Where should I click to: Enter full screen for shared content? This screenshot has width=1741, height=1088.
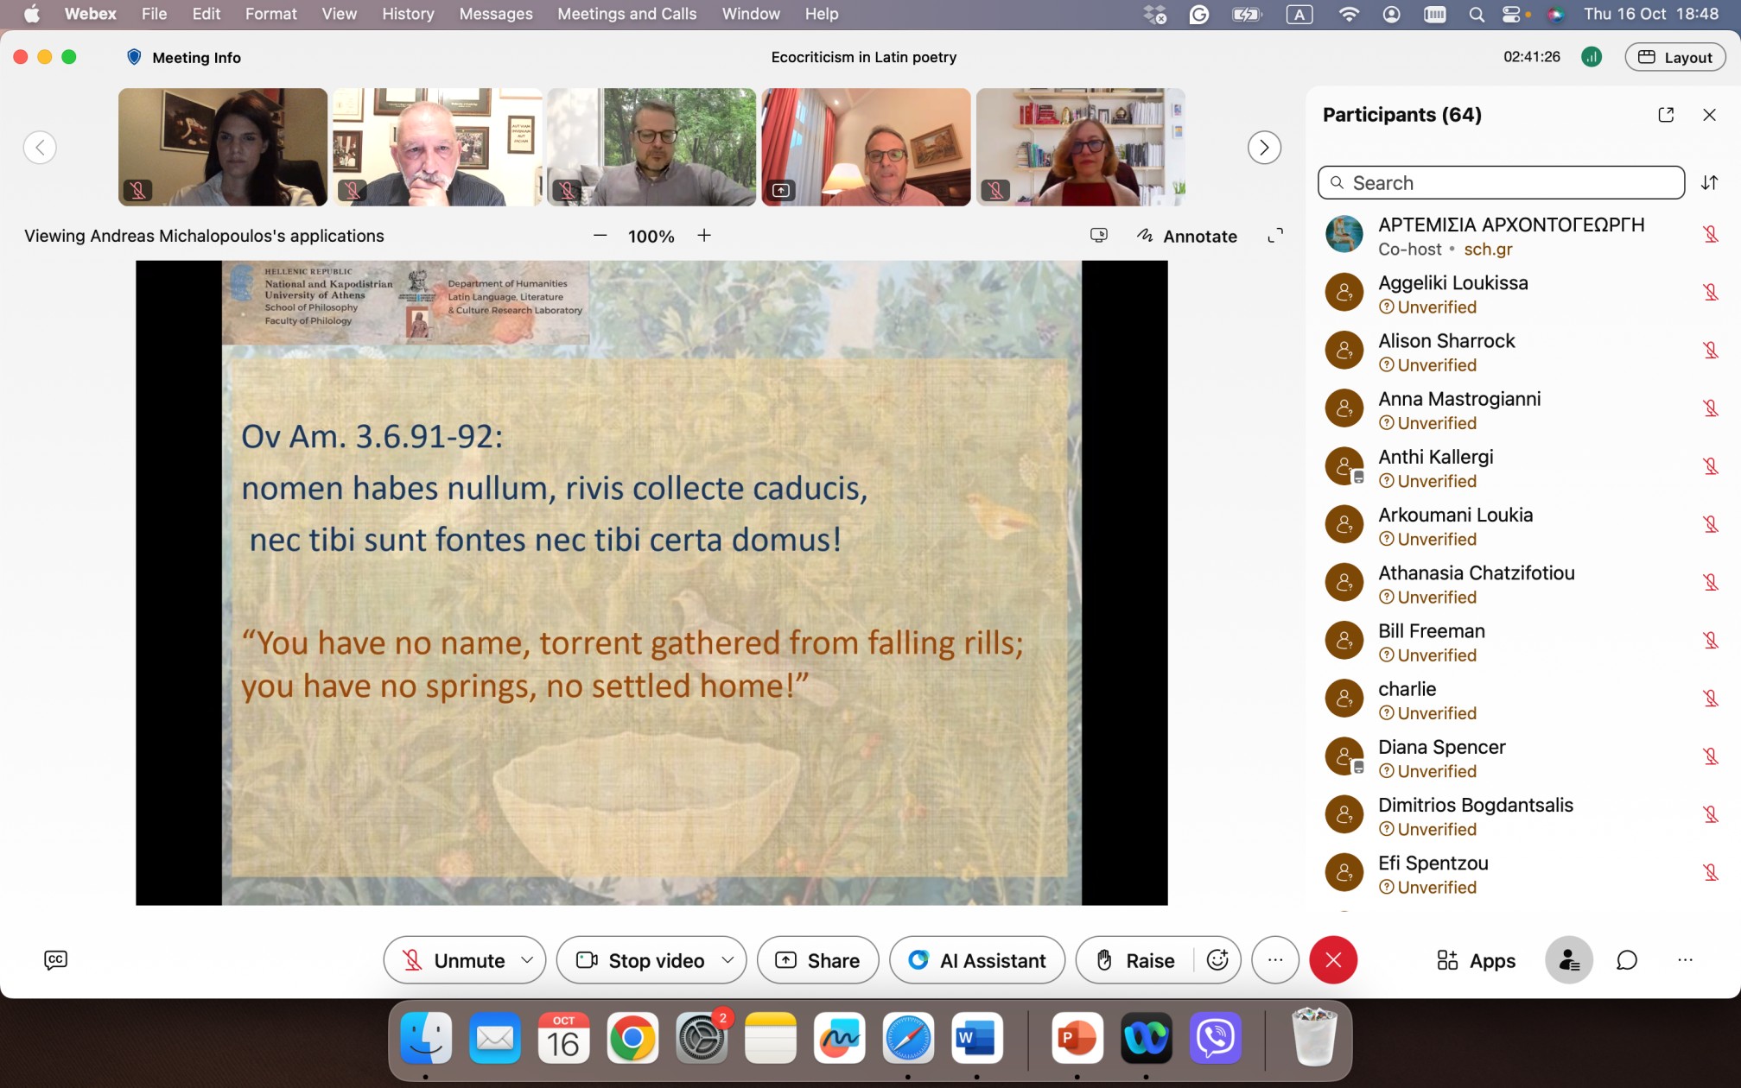coord(1274,236)
